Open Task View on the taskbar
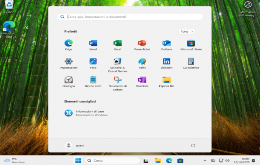 click(146, 160)
